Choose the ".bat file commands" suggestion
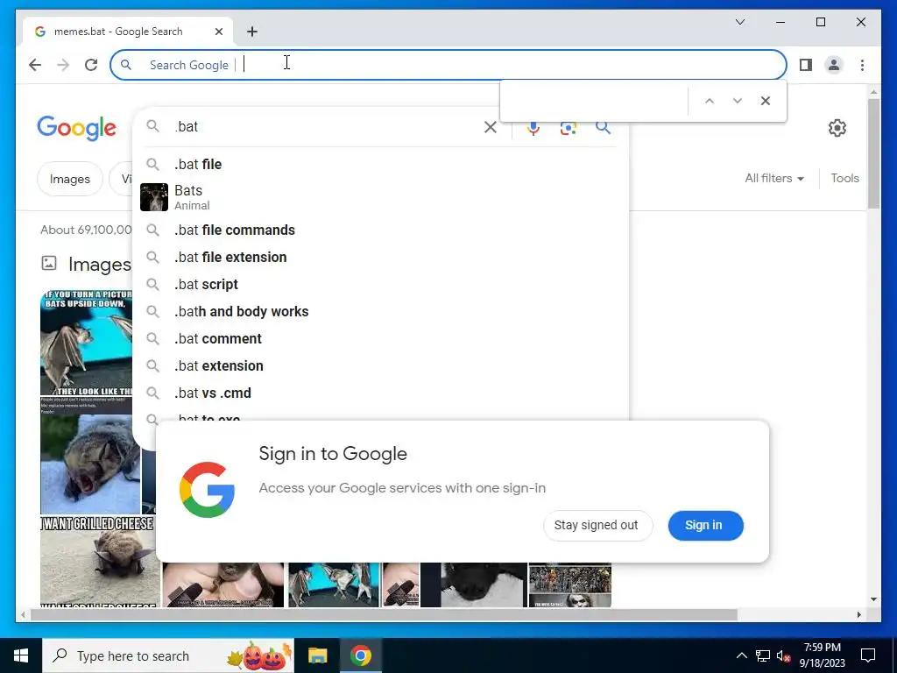Screen dimensions: 897x673 pyautogui.click(x=380, y=230)
